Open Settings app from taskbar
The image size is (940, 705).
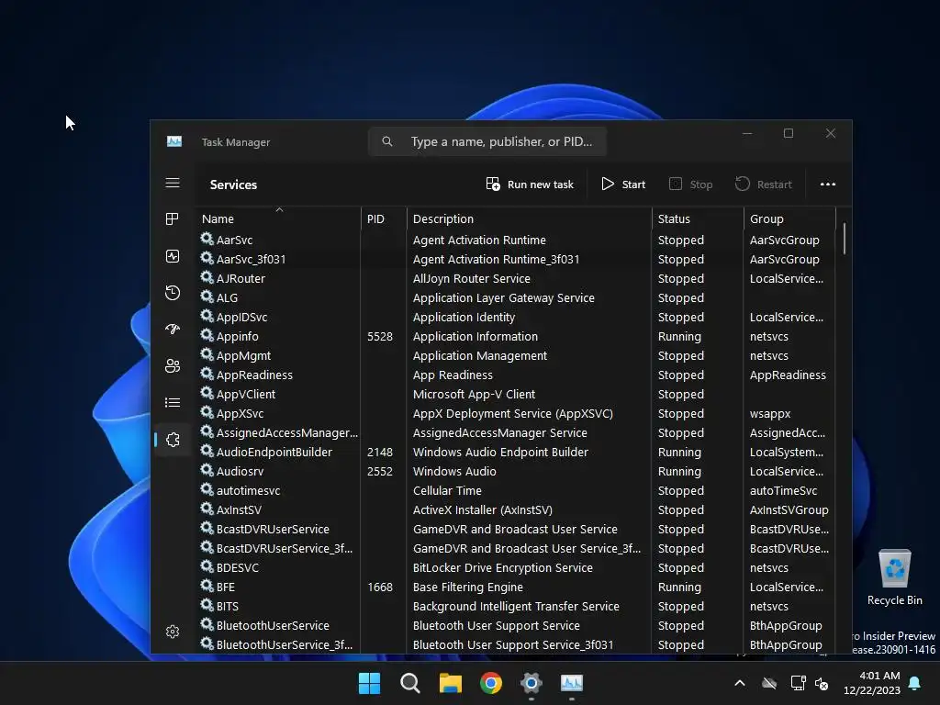click(x=532, y=683)
